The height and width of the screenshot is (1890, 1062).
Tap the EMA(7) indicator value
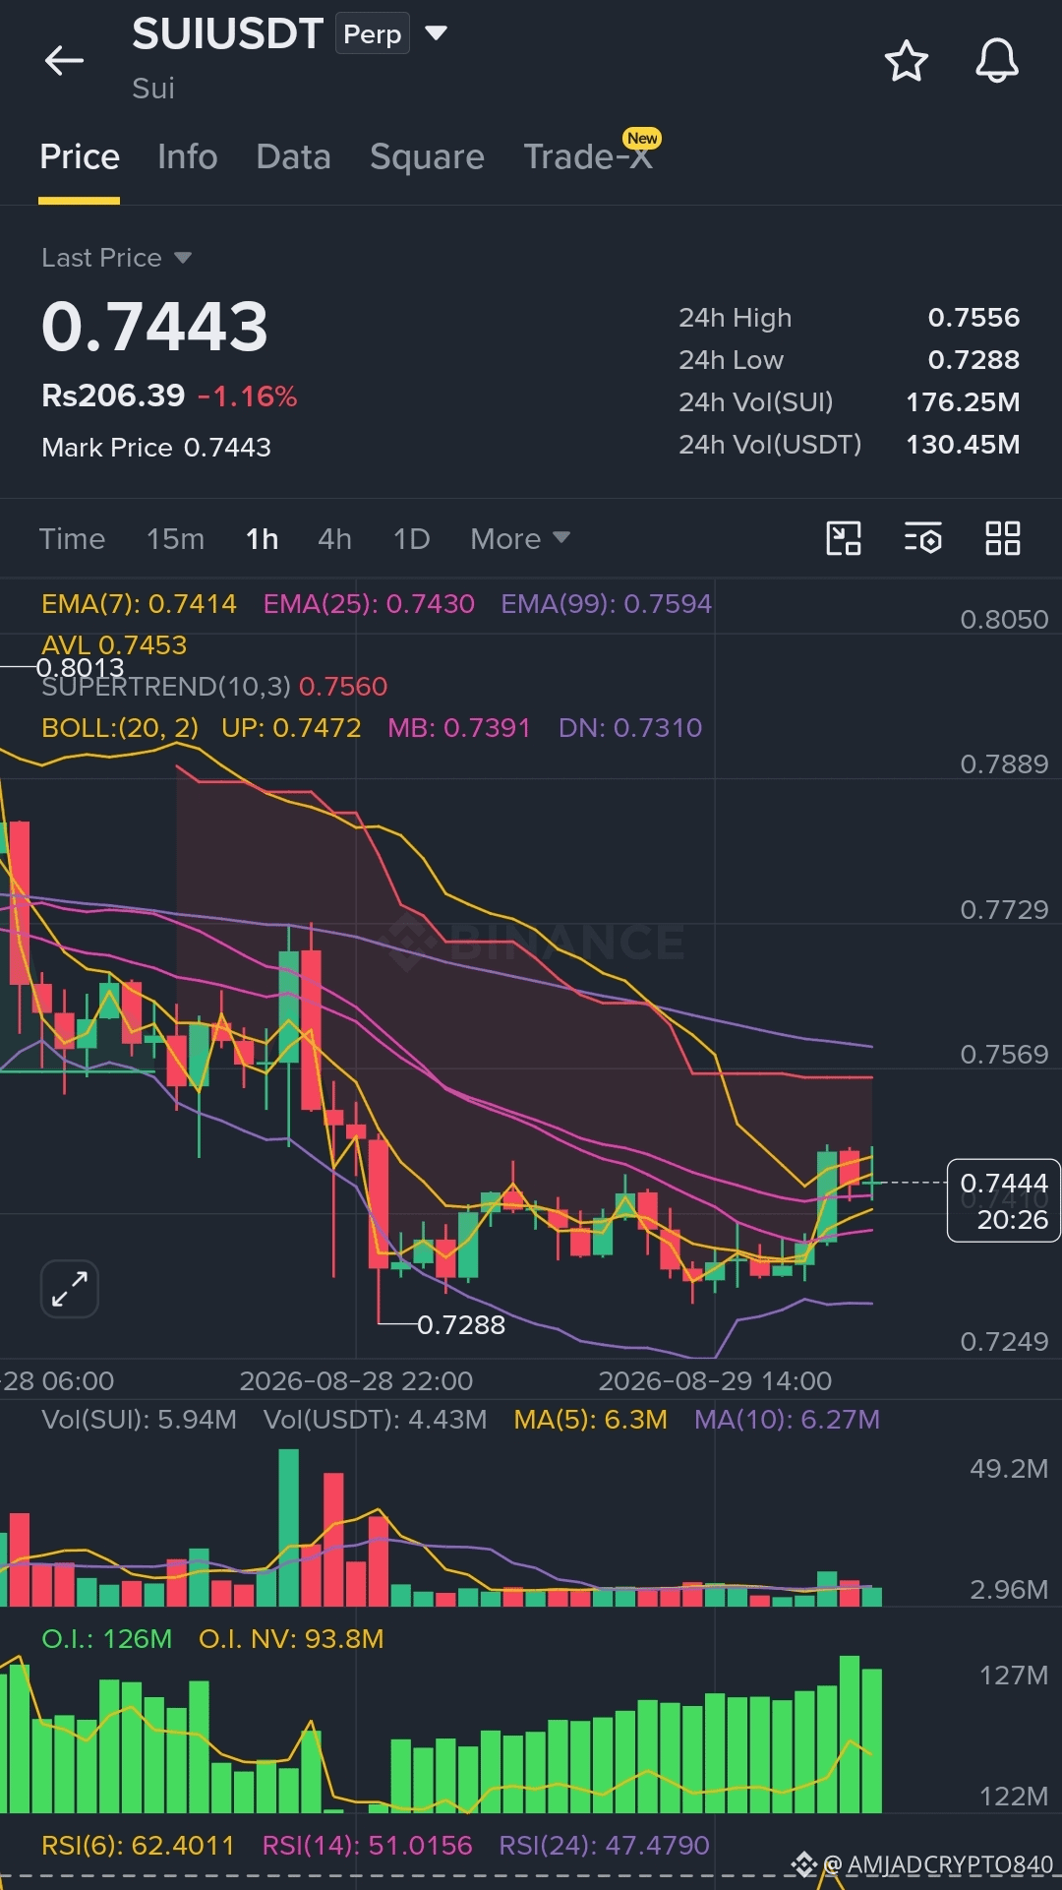(139, 604)
